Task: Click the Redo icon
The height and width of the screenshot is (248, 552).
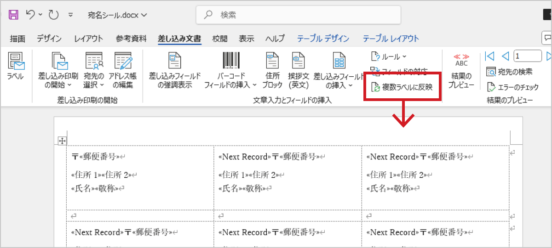Action: [x=54, y=15]
